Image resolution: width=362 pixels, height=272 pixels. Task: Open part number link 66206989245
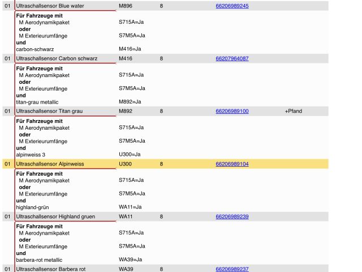click(232, 6)
